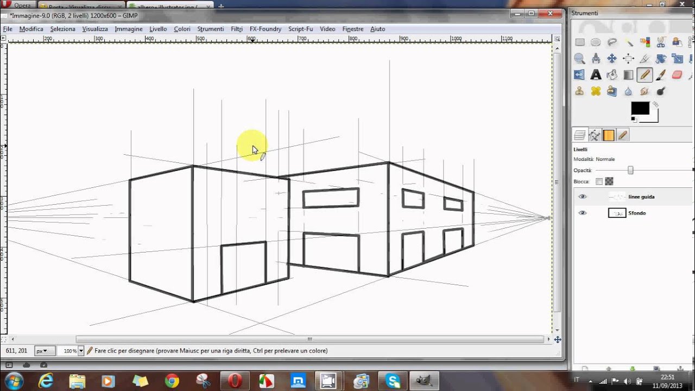Select the Scissors Select tool
The width and height of the screenshot is (695, 391).
pos(661,42)
